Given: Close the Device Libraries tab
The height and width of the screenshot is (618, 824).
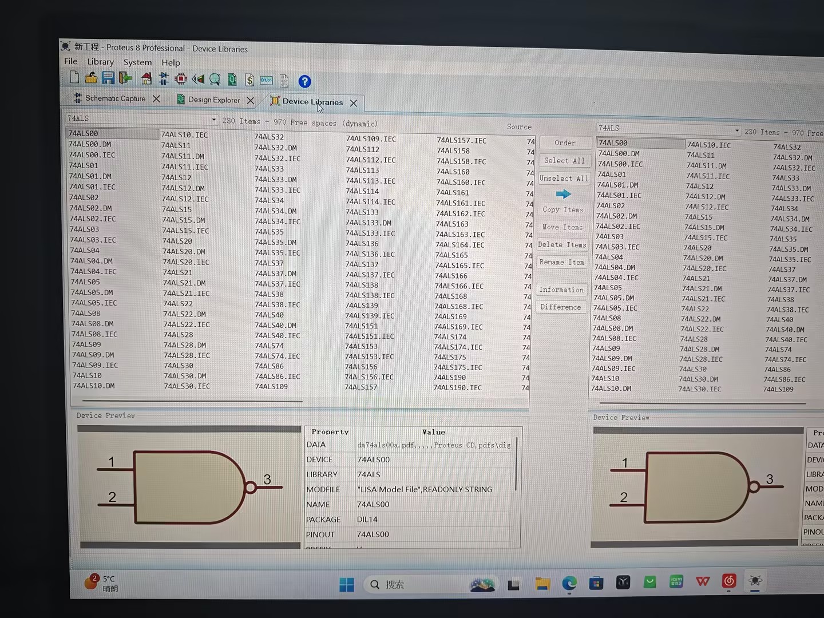Looking at the screenshot, I should pos(354,103).
